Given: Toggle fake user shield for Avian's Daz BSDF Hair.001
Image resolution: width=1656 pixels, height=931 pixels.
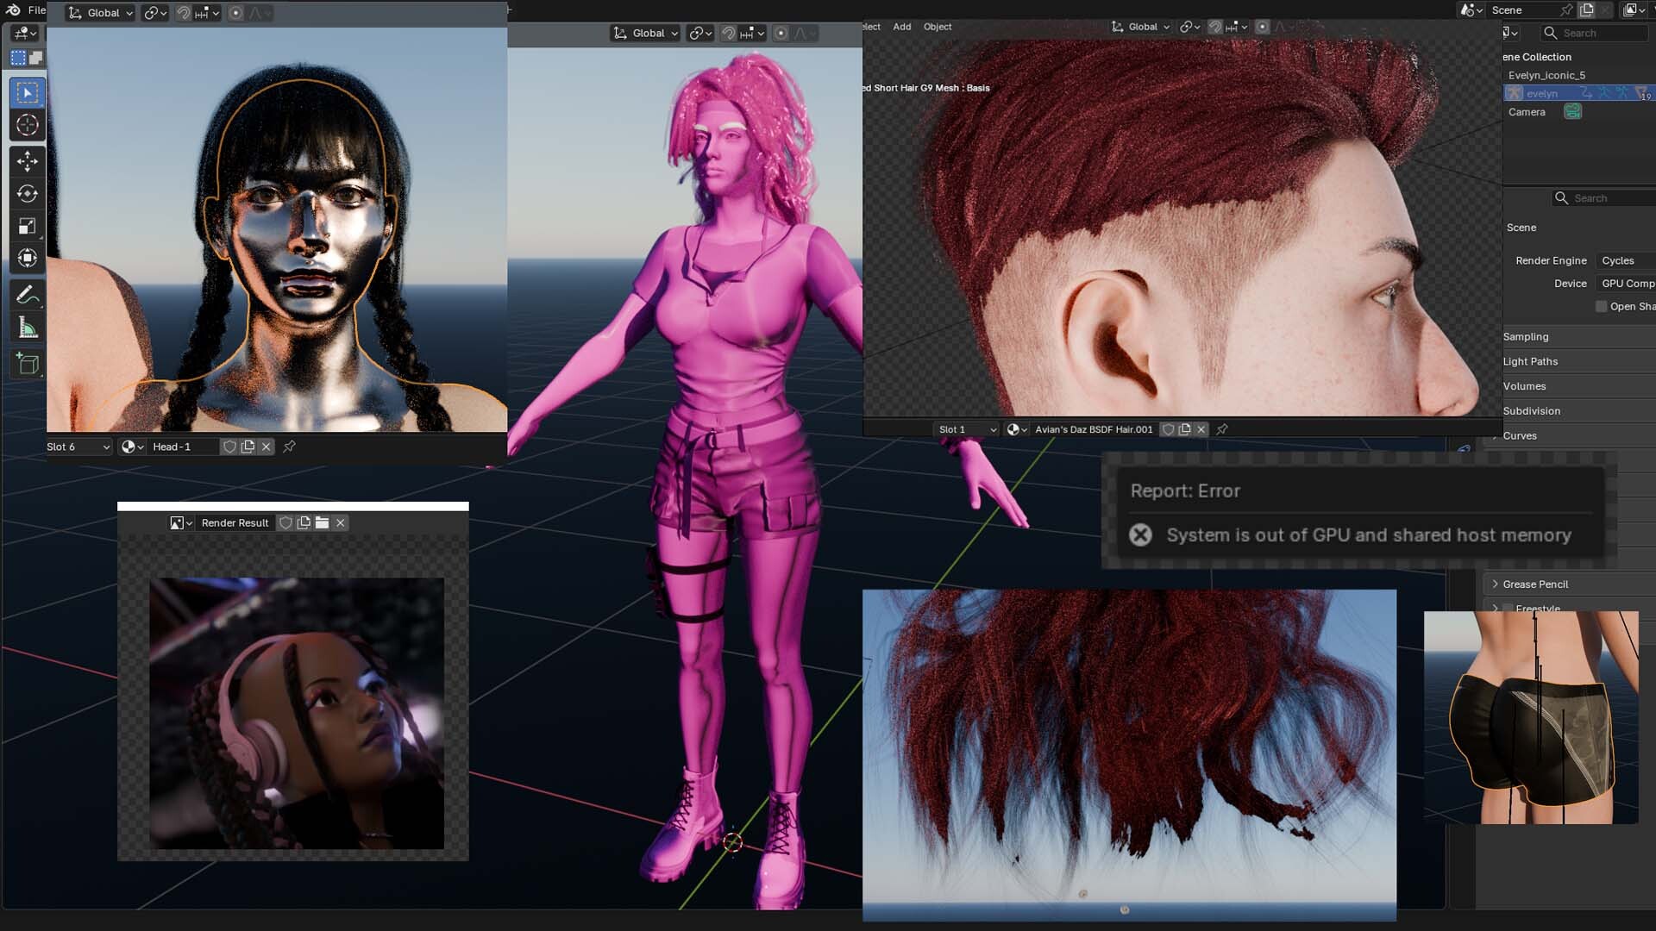Looking at the screenshot, I should [x=1168, y=429].
